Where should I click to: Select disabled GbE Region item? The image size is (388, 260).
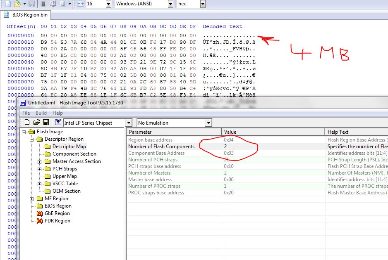click(57, 213)
